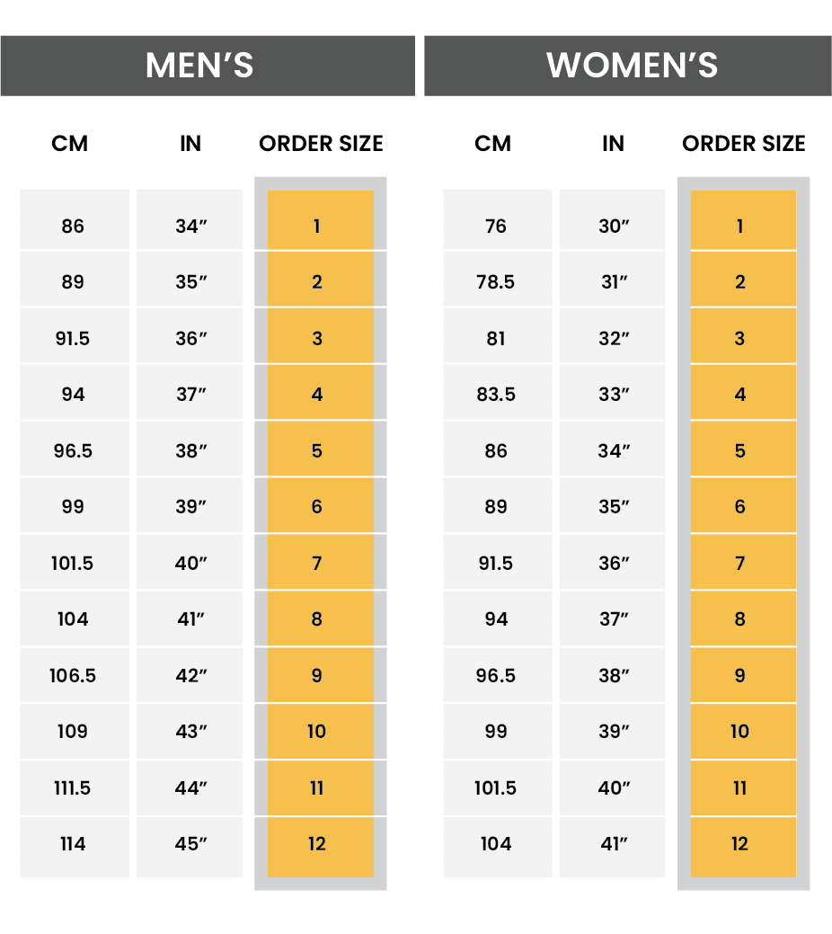The image size is (832, 934).
Task: Click women's 33″ inch cell
Action: [x=612, y=392]
